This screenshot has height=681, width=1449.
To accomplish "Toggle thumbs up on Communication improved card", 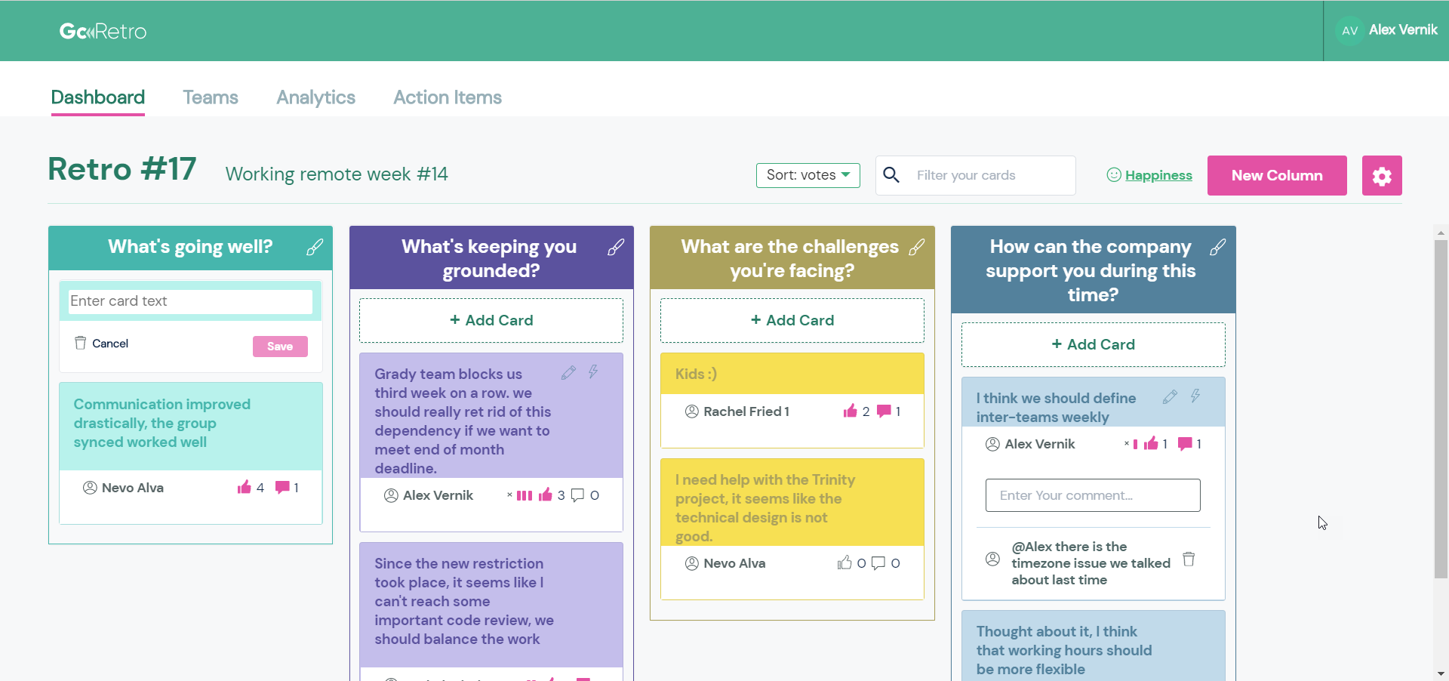I will tap(244, 488).
